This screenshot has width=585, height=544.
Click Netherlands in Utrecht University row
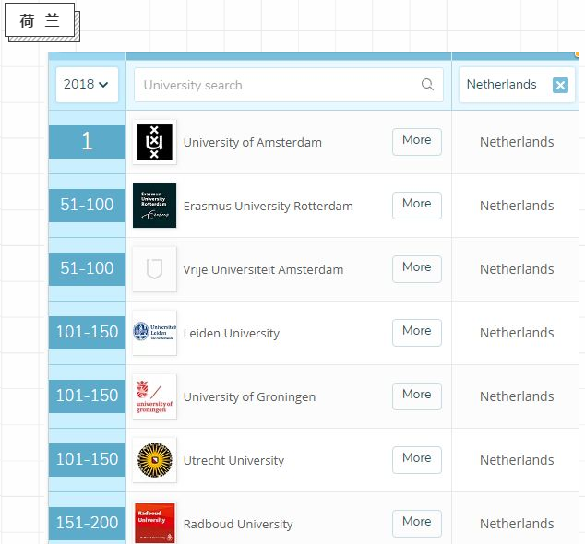tap(517, 460)
